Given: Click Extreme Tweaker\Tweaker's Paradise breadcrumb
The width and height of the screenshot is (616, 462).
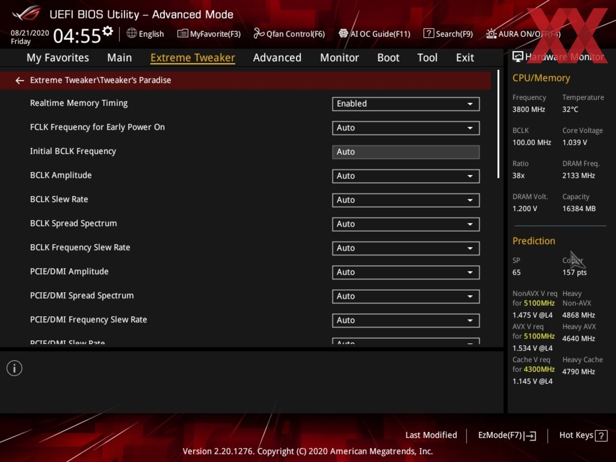Looking at the screenshot, I should (101, 80).
